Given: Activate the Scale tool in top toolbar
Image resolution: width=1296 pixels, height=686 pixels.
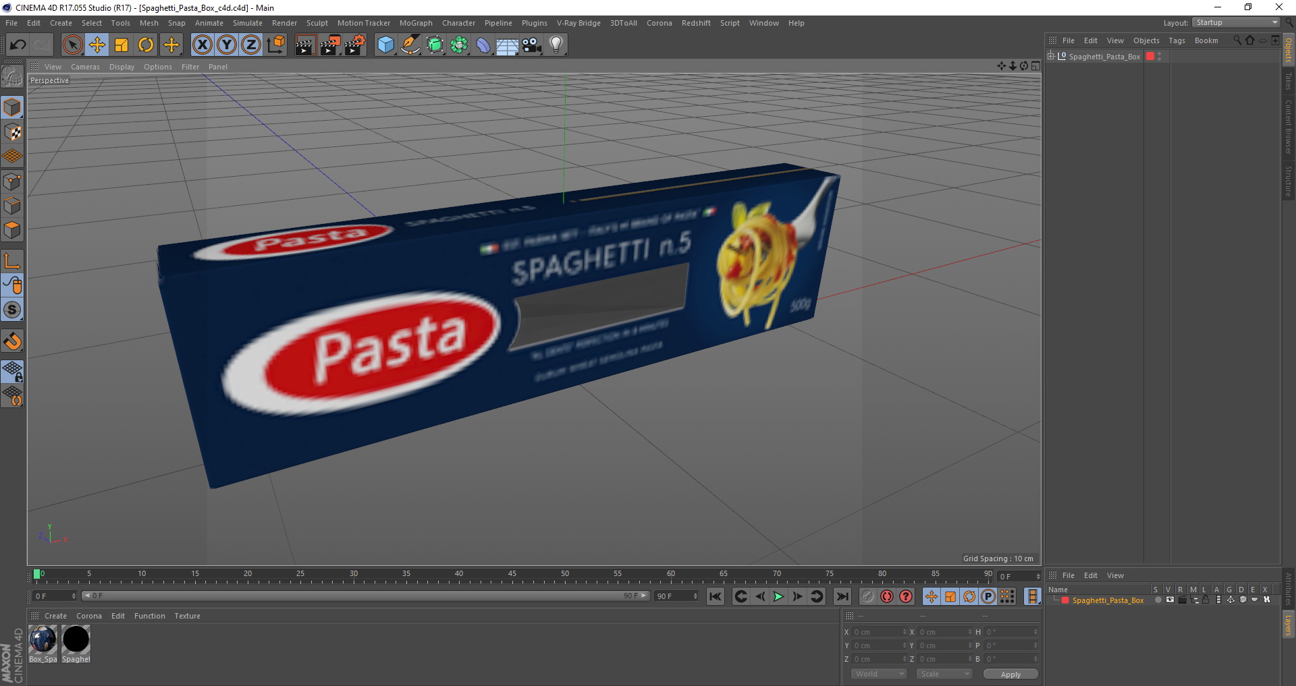Looking at the screenshot, I should (122, 45).
